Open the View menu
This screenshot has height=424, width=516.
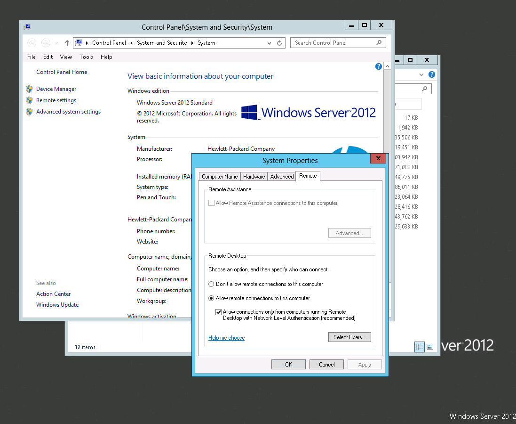click(66, 57)
